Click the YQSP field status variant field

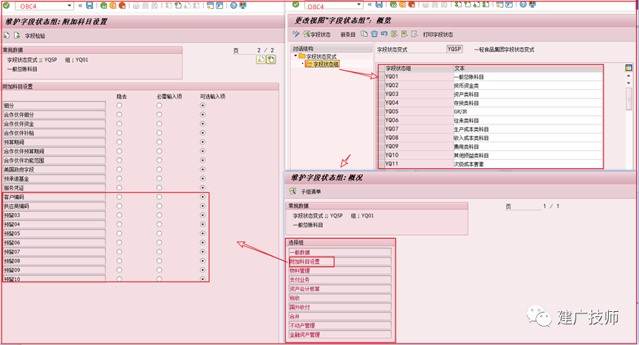[x=454, y=49]
